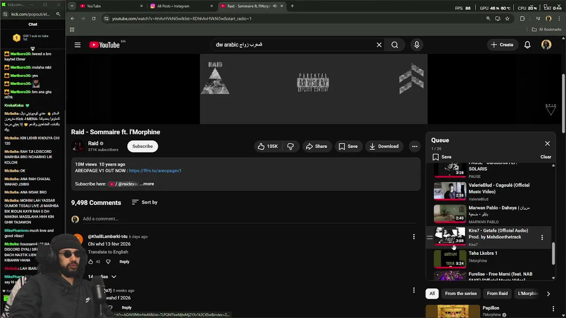
Task: Clear the queue
Action: pos(546,157)
